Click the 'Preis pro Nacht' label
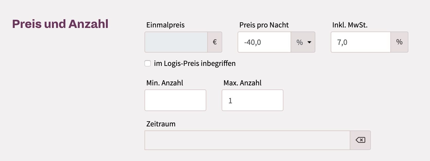The height and width of the screenshot is (161, 430). [x=264, y=25]
